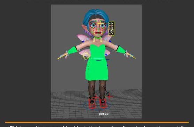Select the yellow looped hip controller curve
This screenshot has width=194, height=127.
(85, 56)
